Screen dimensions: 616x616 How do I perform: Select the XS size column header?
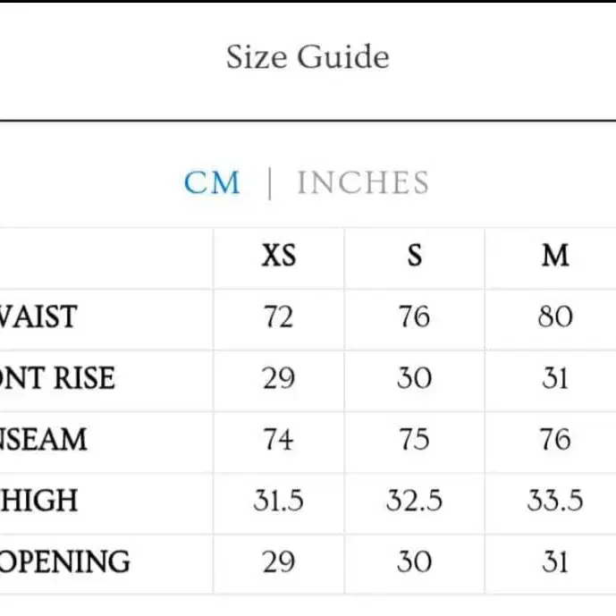click(x=278, y=257)
